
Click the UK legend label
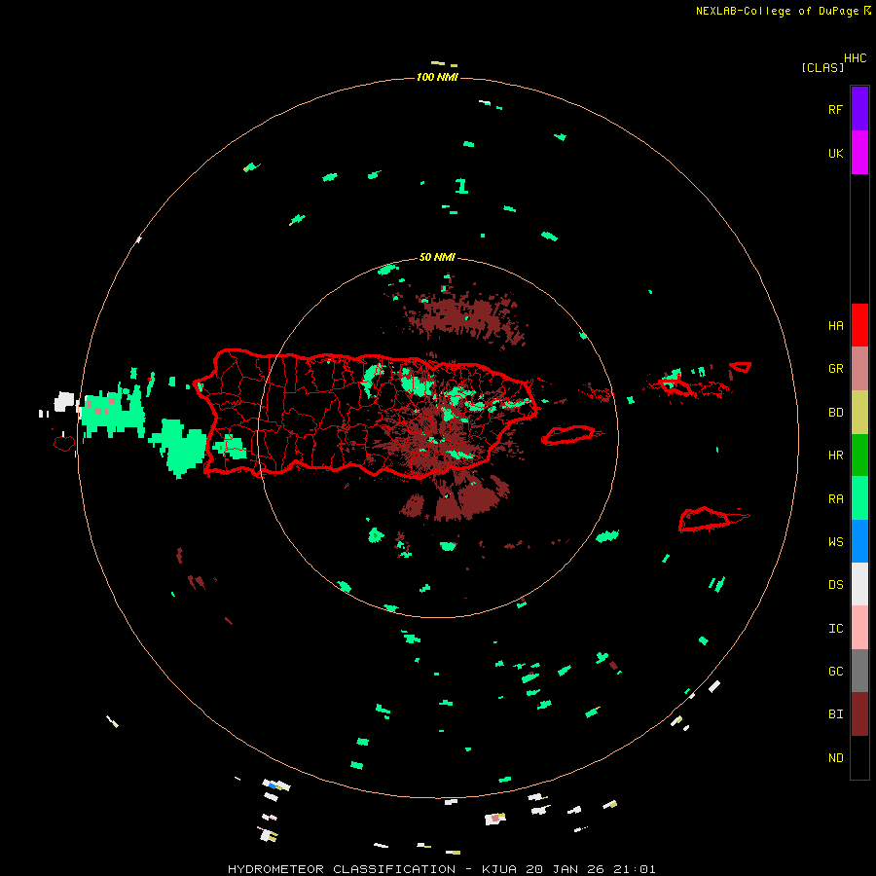[x=835, y=153]
